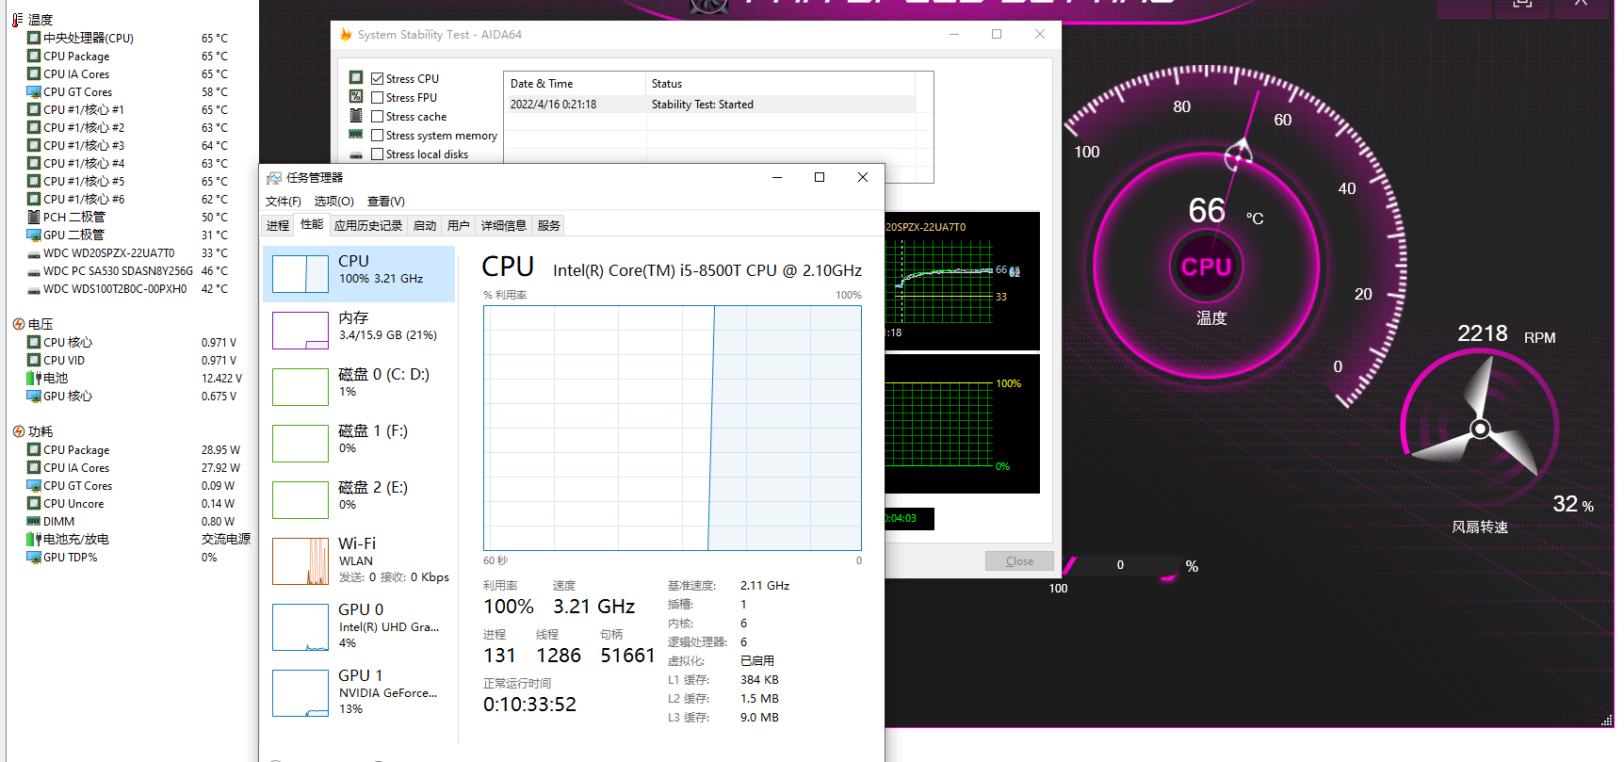Click the spinning fan icon above 风扇转速

pos(1480,430)
